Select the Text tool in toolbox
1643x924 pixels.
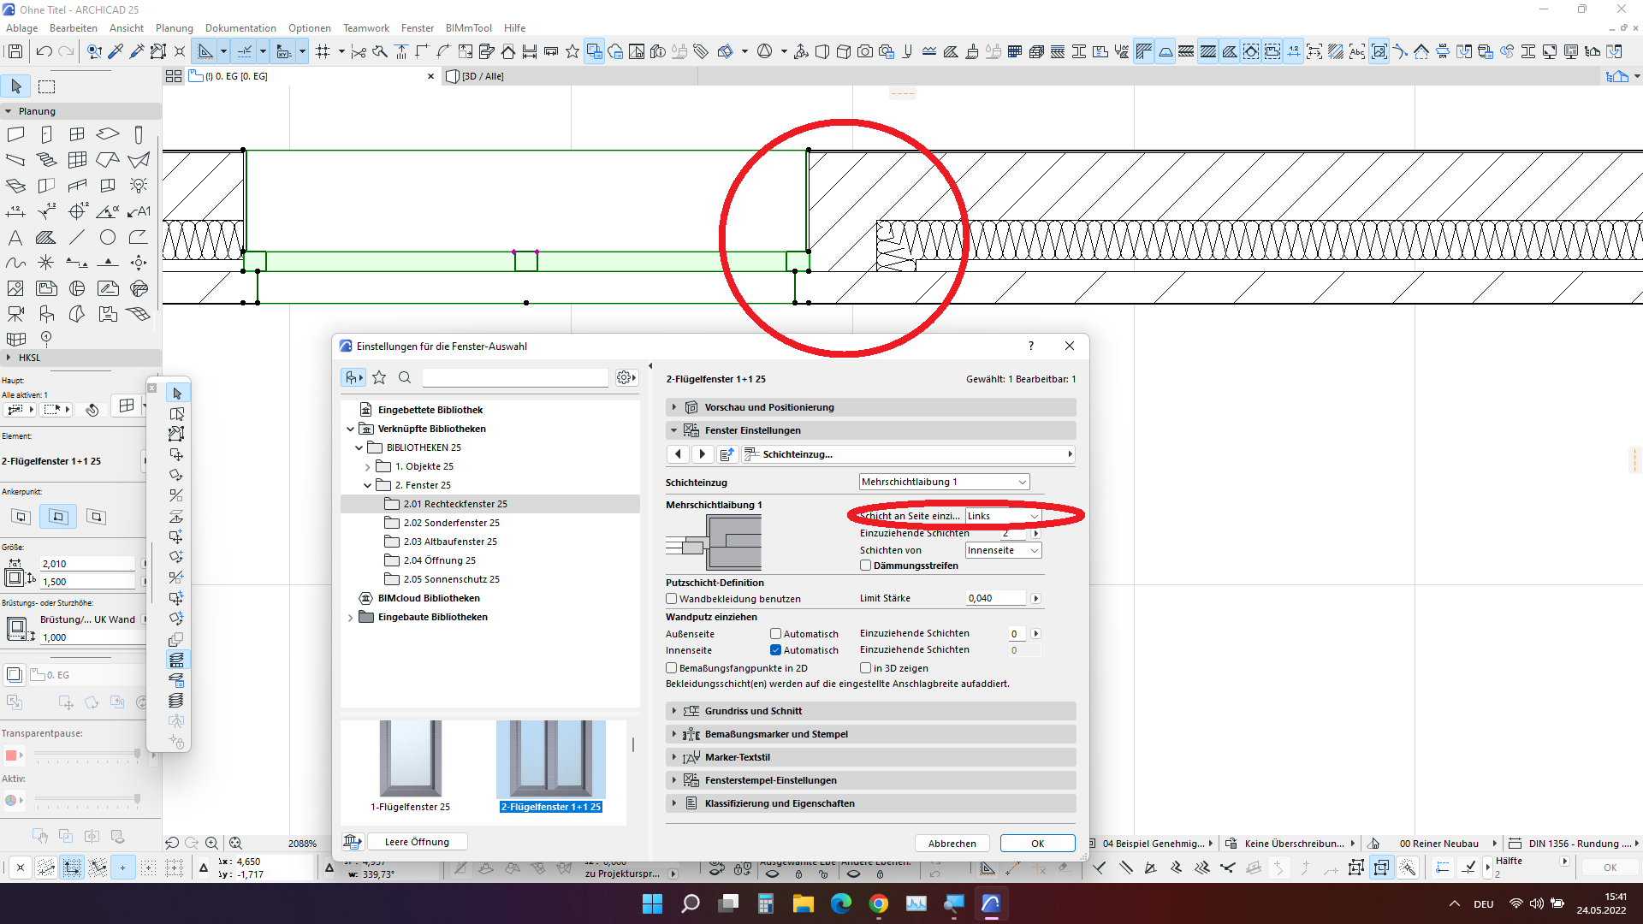[x=15, y=237]
